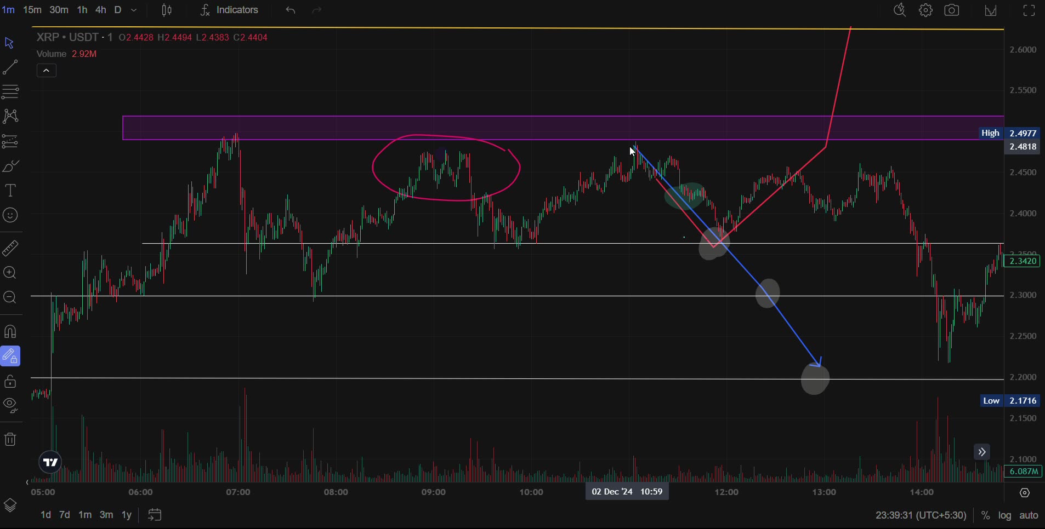Click the Zoom In magnifier tool
The image size is (1045, 529).
point(9,273)
